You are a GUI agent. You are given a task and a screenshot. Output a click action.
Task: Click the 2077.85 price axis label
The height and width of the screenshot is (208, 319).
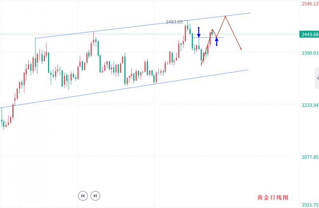coord(310,157)
